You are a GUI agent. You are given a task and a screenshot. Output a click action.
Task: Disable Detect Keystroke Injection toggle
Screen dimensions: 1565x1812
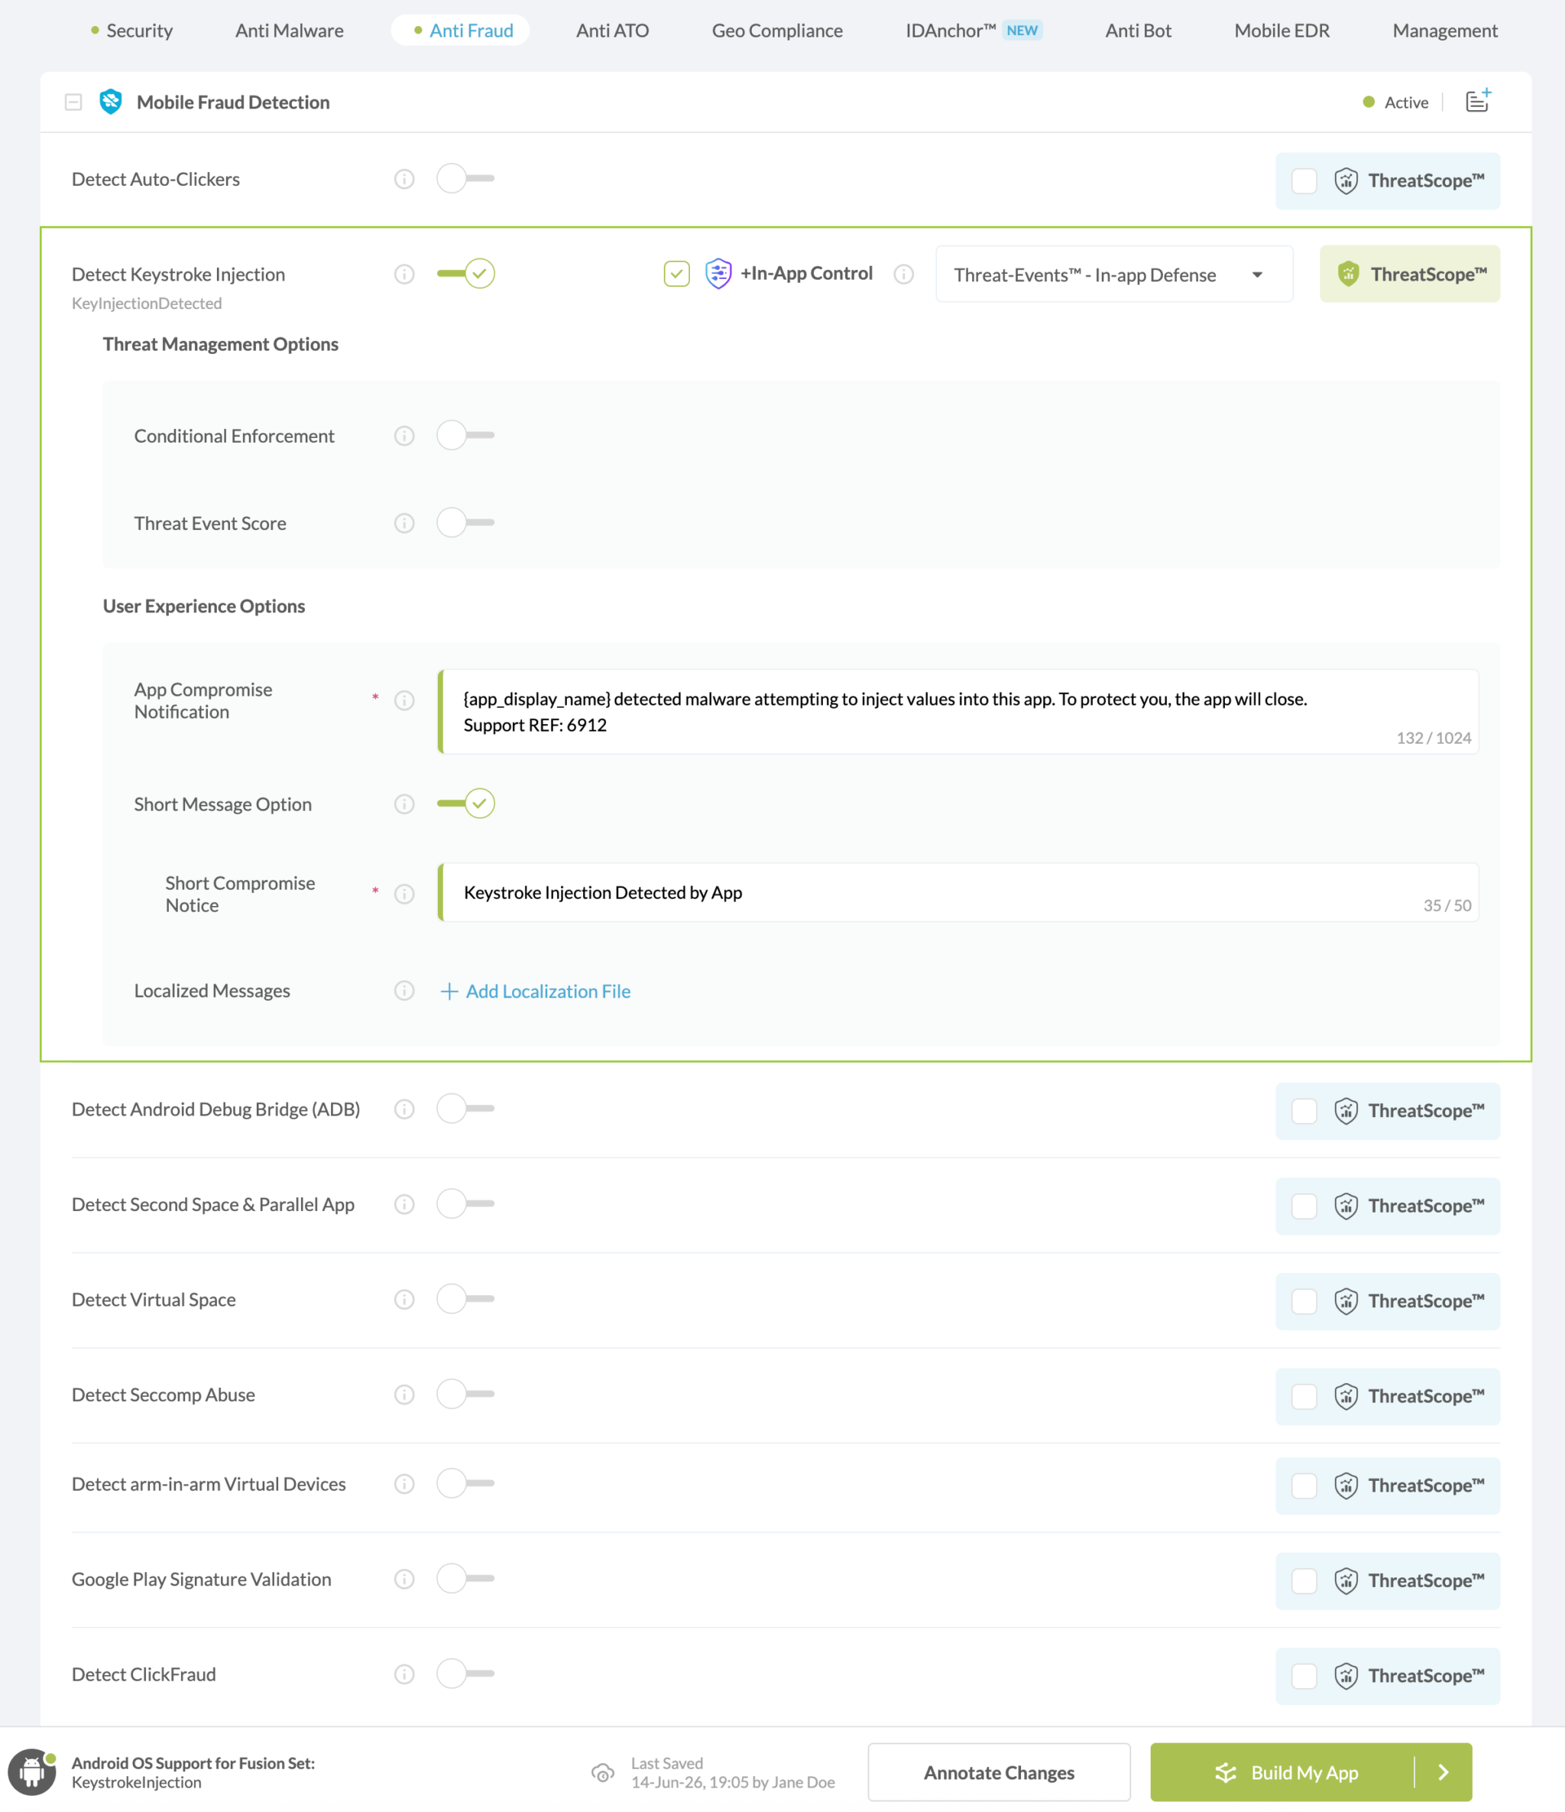click(466, 274)
